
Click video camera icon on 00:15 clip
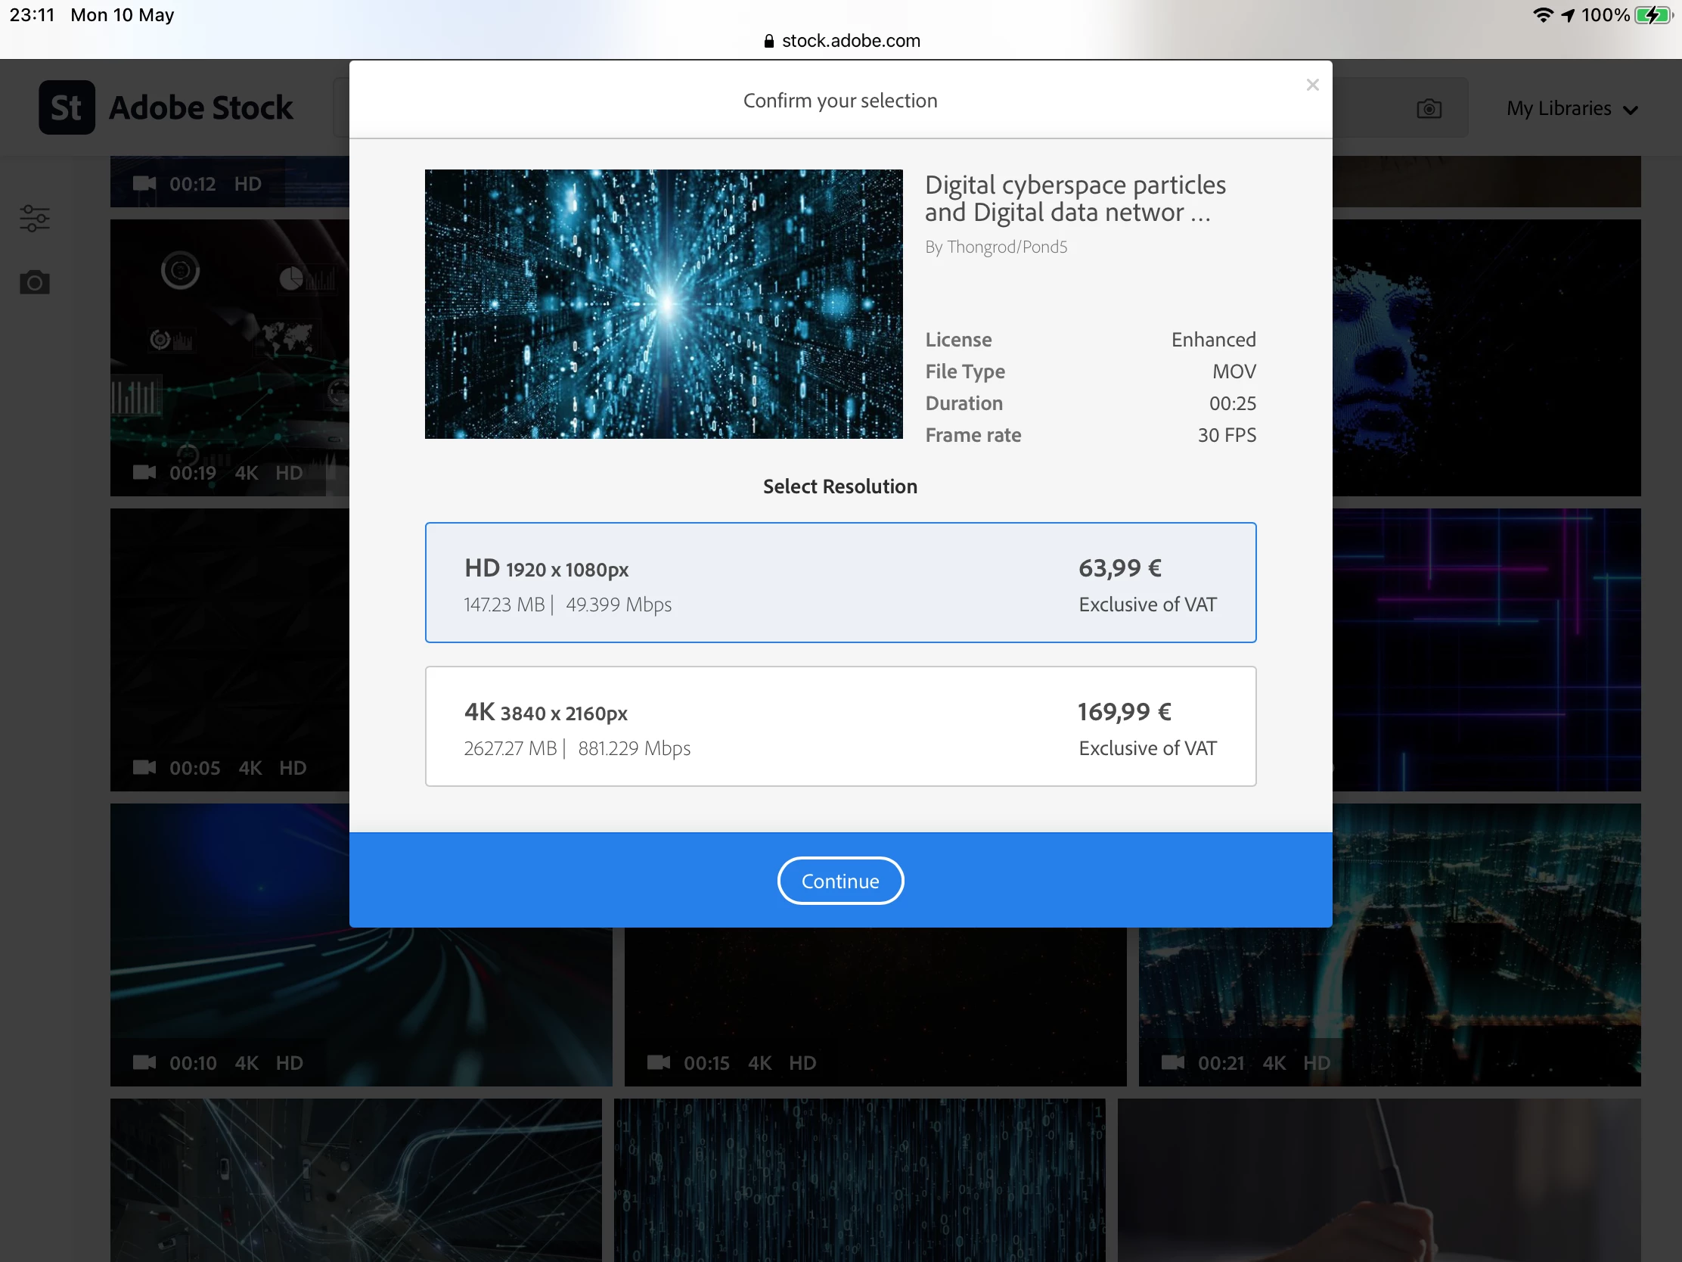click(658, 1062)
